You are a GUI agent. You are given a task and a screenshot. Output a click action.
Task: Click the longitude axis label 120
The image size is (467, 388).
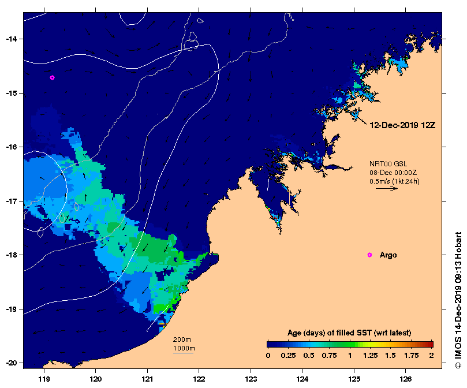(x=96, y=379)
